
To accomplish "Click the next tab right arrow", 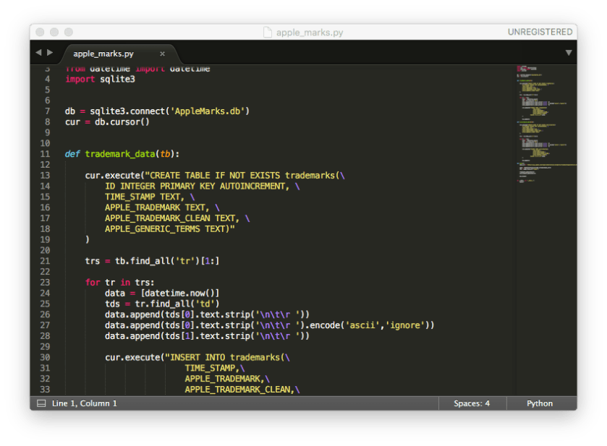I will (x=50, y=53).
